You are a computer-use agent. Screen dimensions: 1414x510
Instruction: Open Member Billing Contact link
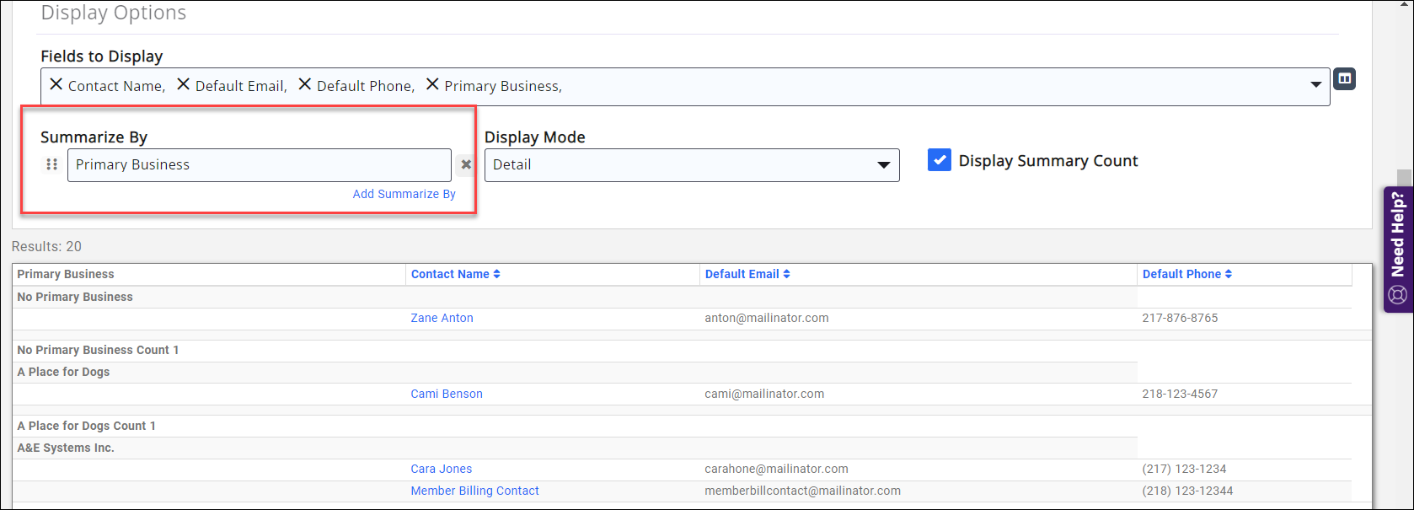coord(474,491)
